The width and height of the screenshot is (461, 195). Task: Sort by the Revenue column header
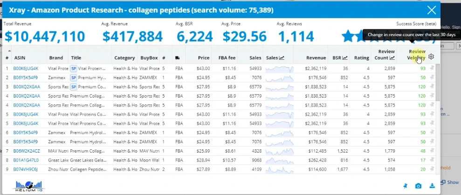[316, 58]
